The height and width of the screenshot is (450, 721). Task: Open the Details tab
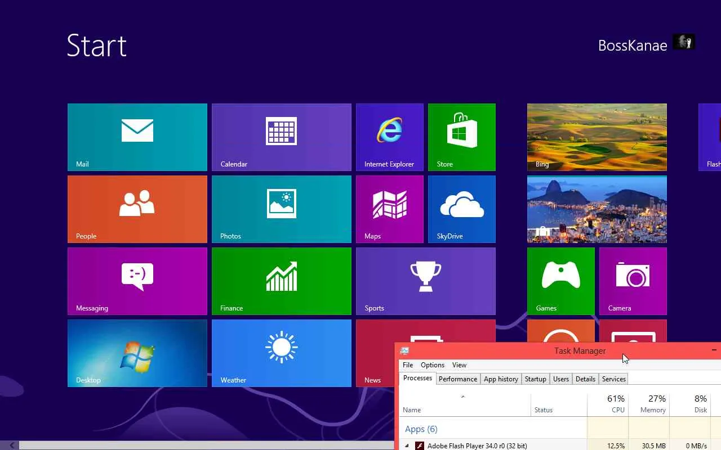pyautogui.click(x=585, y=379)
